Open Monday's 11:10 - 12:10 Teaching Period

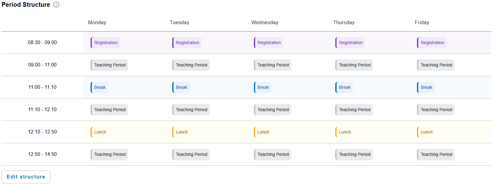109,110
